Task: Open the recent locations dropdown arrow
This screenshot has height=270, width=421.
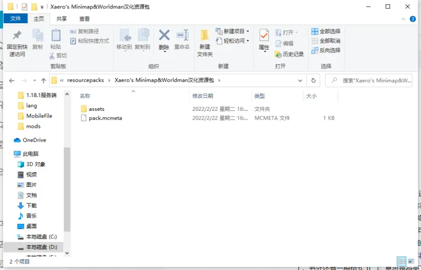Action: pos(34,80)
